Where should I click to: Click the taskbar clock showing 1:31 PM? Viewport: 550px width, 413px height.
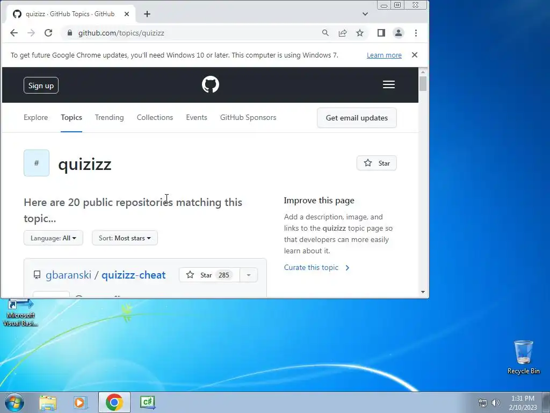pos(523,403)
